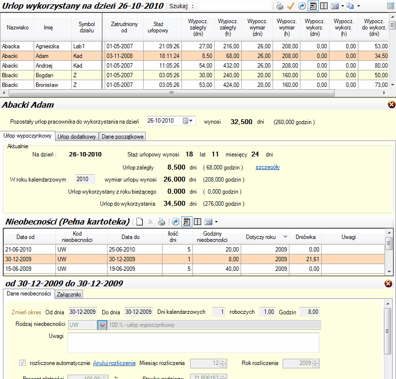Open the dropdown next to the Nieobecności grid icon
Image resolution: width=396 pixels, height=379 pixels.
(216, 222)
